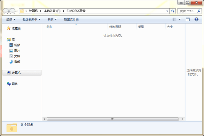Viewport: 204px width, 136px height.
Task: Toggle the preview pane button
Action: coord(188,19)
